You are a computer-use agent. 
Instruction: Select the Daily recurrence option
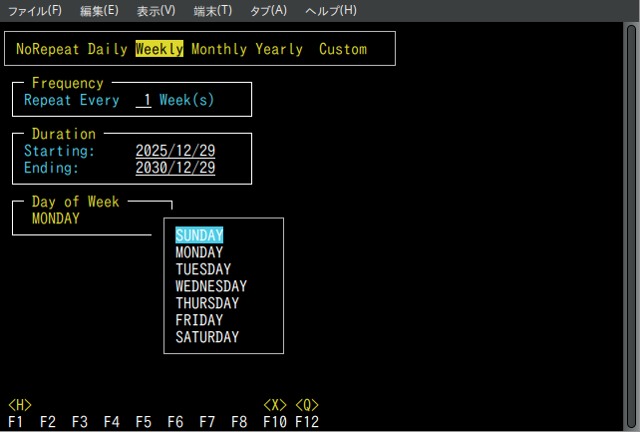(108, 49)
